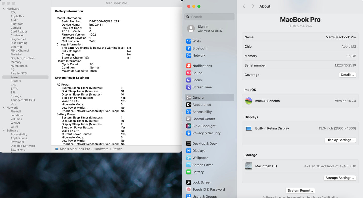
Task: Open the Notifications bell icon
Action: pyautogui.click(x=189, y=66)
